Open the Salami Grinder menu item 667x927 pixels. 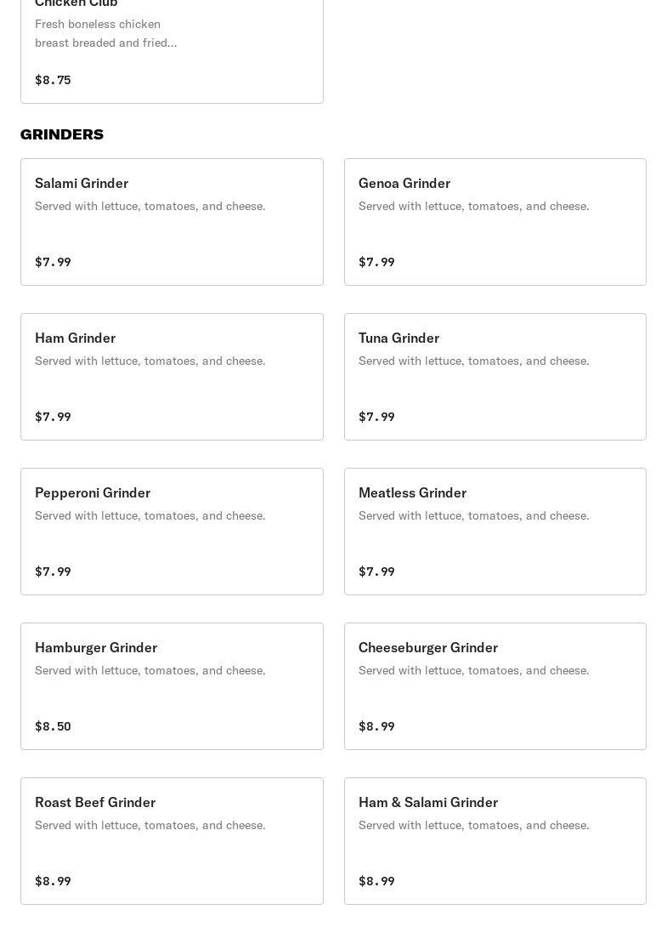[x=172, y=222]
